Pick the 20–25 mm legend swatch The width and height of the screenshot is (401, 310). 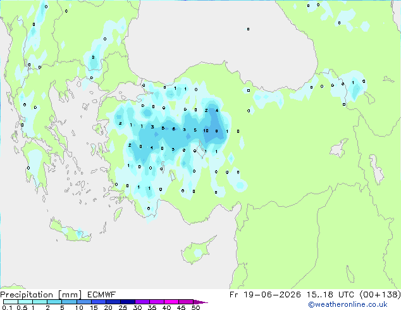[113, 302]
